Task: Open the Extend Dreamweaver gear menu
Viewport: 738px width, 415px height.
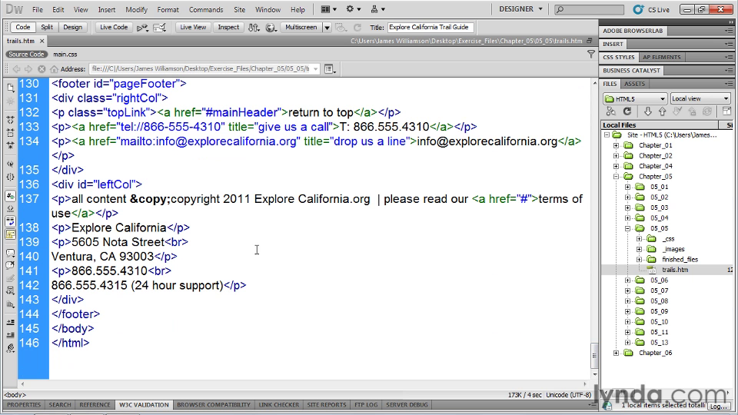Action: [353, 9]
